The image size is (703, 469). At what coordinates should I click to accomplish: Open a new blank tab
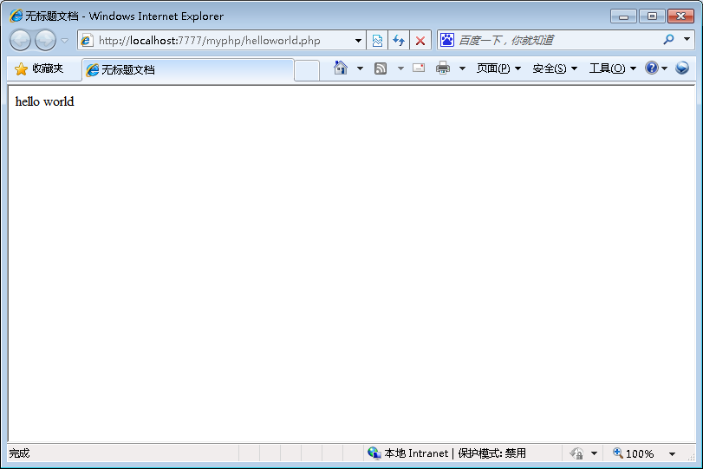307,70
